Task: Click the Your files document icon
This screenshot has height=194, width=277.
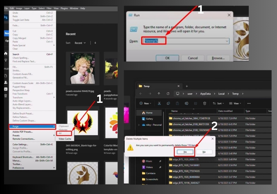Action: click(6, 76)
